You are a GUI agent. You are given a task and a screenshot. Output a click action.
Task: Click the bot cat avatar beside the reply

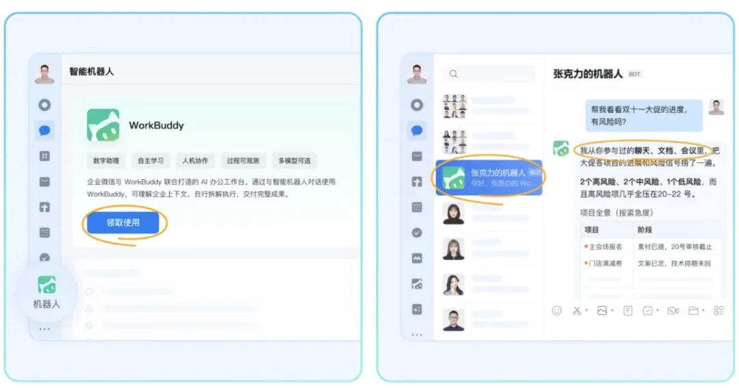click(561, 148)
